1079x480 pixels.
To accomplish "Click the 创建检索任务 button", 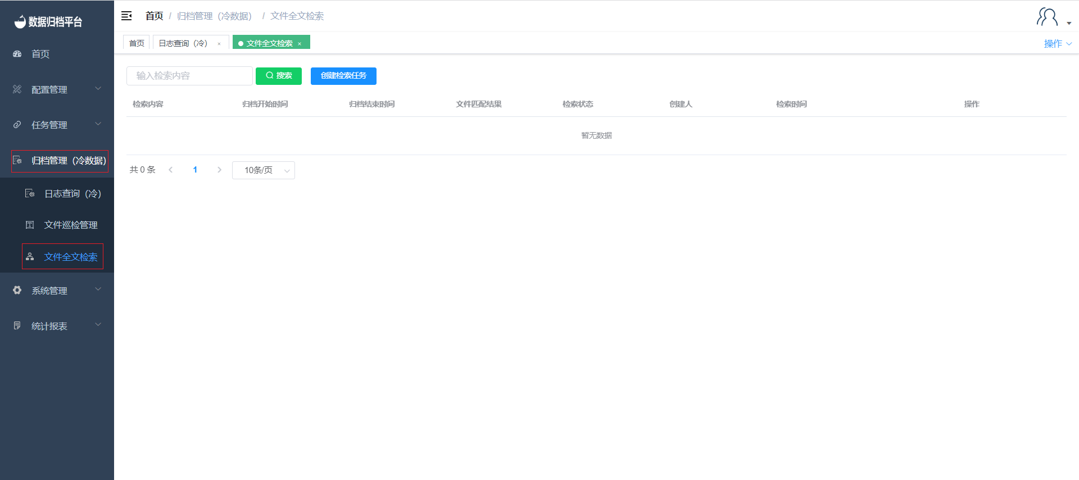I will (343, 76).
